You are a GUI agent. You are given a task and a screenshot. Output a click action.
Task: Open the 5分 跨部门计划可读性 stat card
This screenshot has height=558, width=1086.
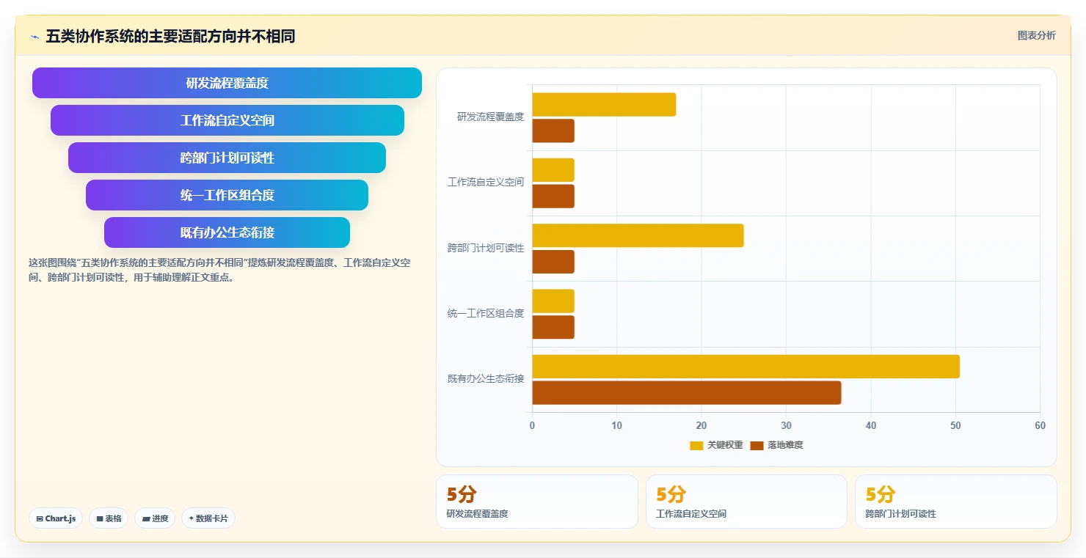(956, 502)
